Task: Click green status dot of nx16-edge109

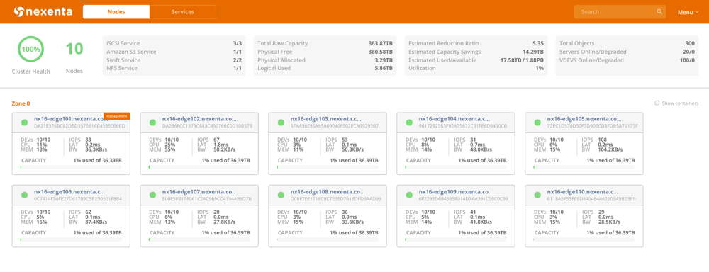Action: (x=409, y=195)
